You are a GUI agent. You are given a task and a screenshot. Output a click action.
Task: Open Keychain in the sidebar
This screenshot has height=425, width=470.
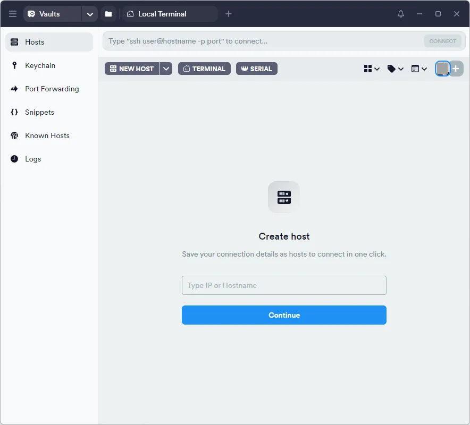point(49,65)
